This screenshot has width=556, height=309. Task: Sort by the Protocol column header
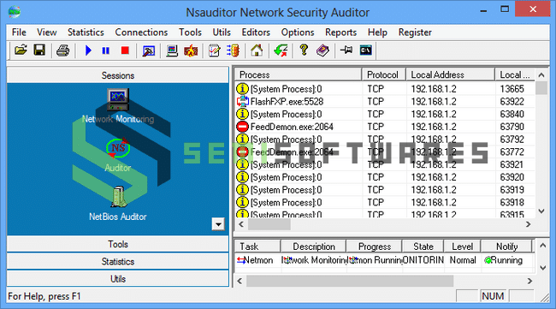[384, 74]
